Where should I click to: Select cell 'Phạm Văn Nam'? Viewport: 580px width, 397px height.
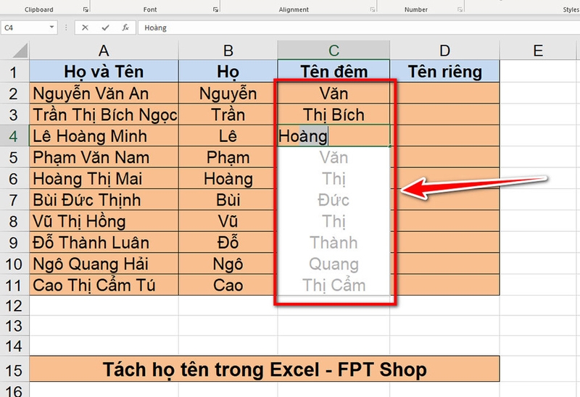pos(104,157)
